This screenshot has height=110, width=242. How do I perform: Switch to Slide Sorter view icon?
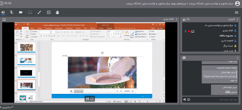pyautogui.click(x=131, y=102)
